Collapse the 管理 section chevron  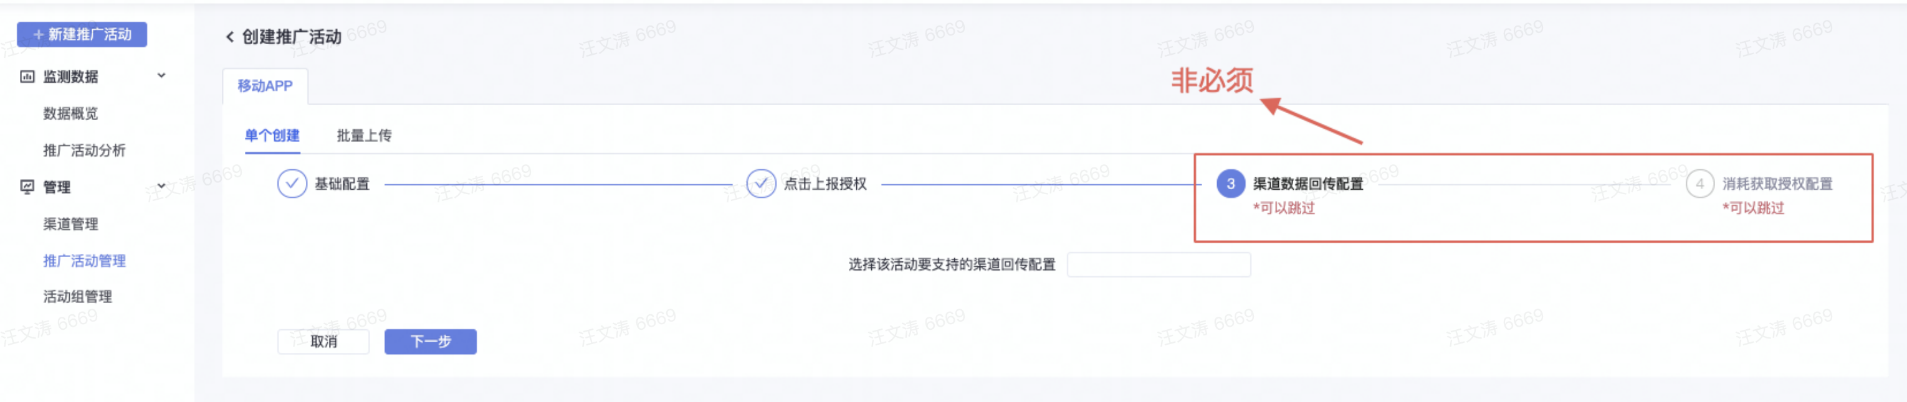(161, 186)
